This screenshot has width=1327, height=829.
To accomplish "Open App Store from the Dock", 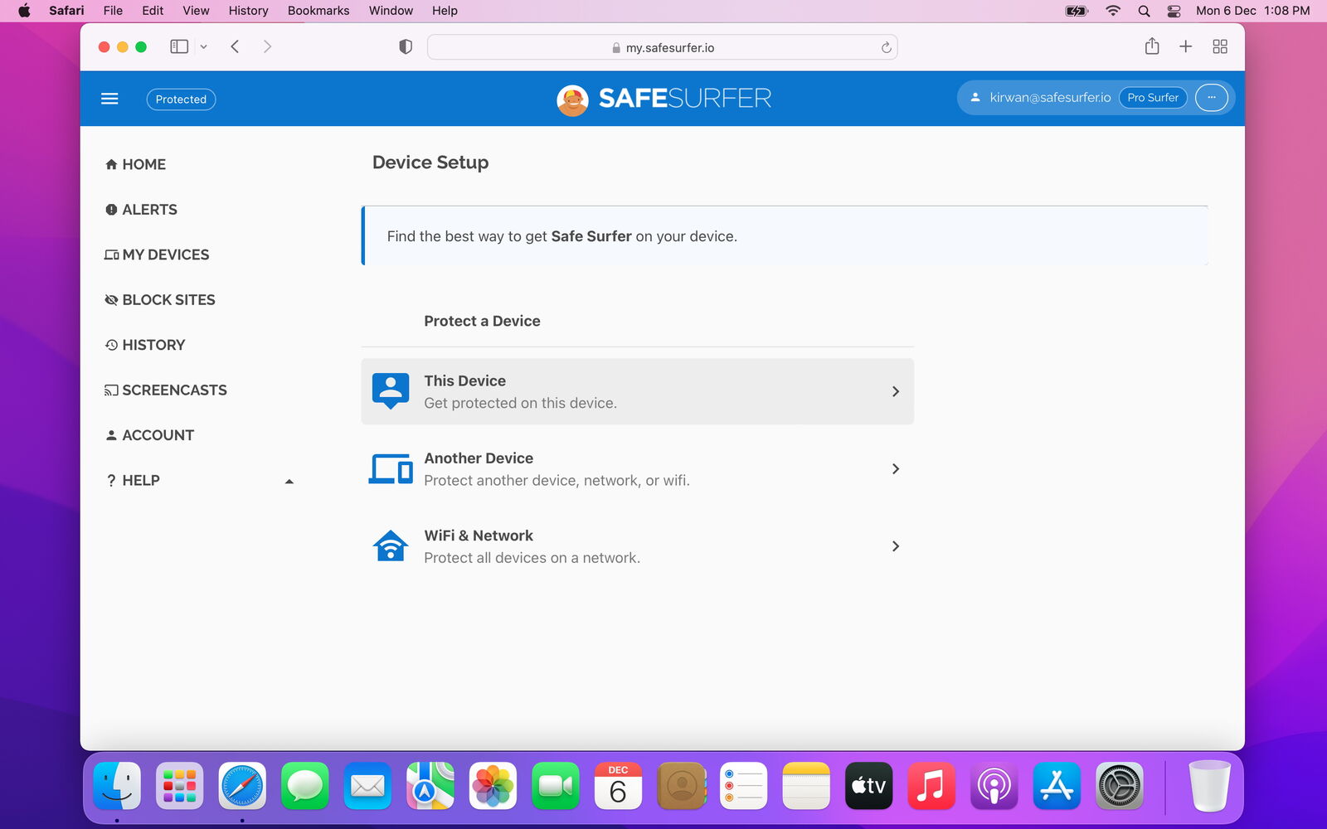I will 1057,785.
